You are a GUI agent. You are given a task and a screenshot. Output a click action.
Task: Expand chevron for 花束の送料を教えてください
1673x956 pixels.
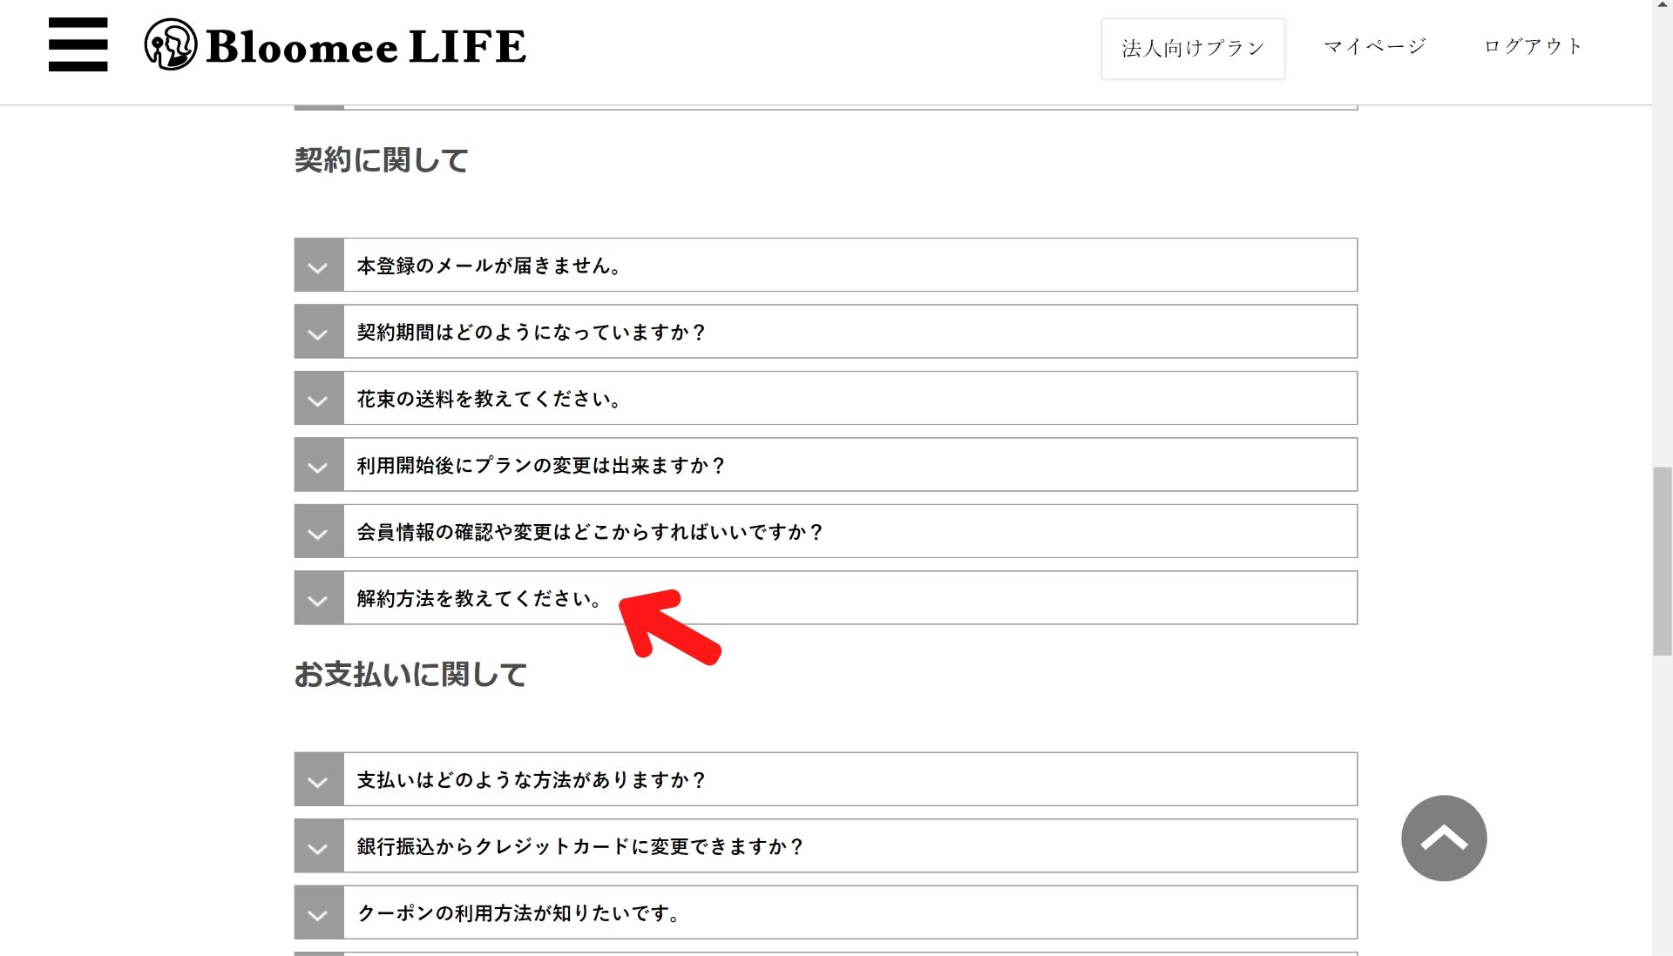(x=319, y=399)
